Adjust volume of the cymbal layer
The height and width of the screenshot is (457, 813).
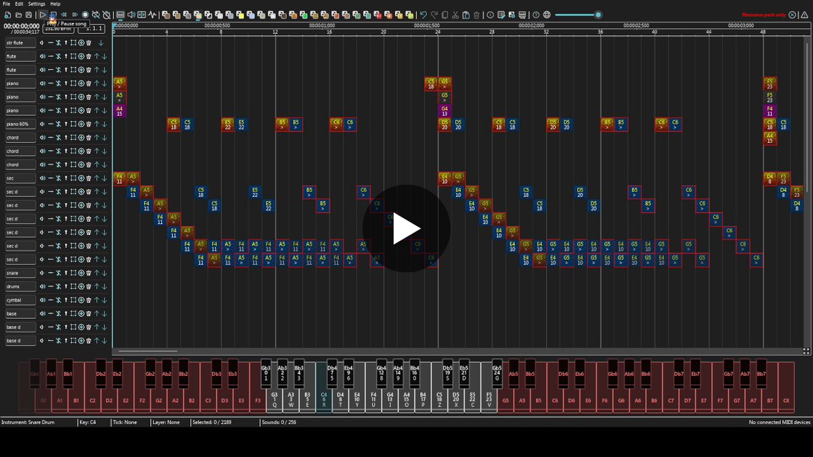(x=42, y=300)
